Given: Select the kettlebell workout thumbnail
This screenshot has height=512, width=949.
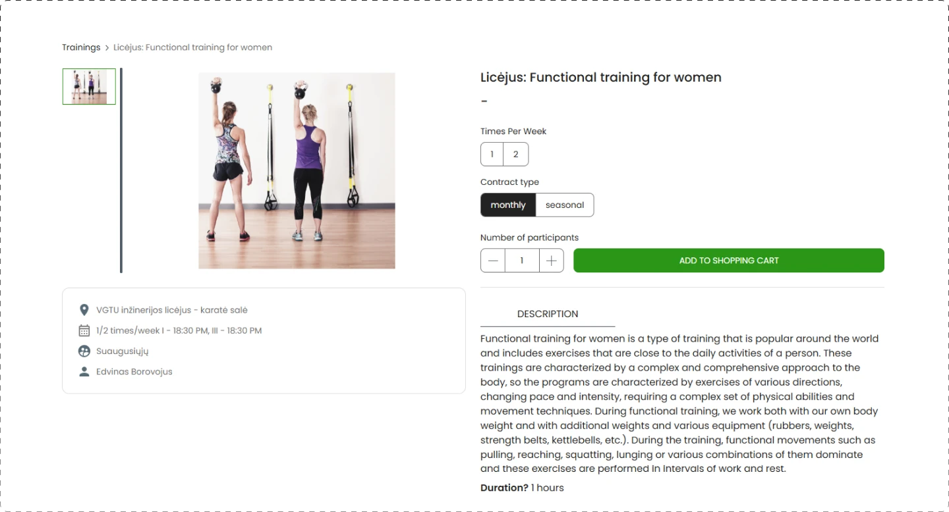Looking at the screenshot, I should click(x=89, y=86).
